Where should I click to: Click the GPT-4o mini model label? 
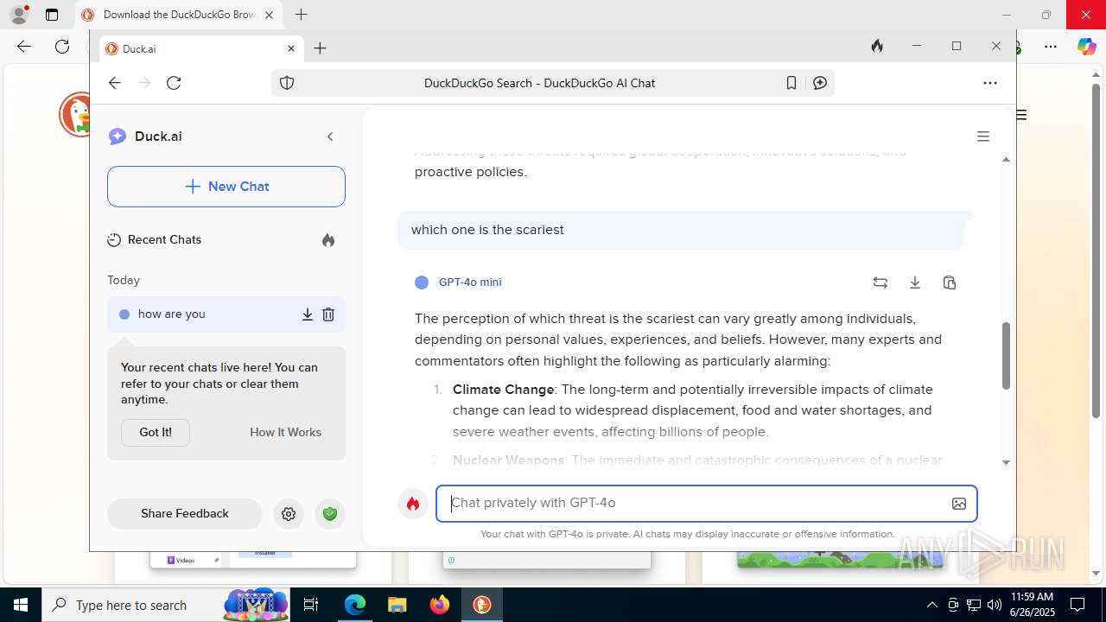(x=470, y=282)
